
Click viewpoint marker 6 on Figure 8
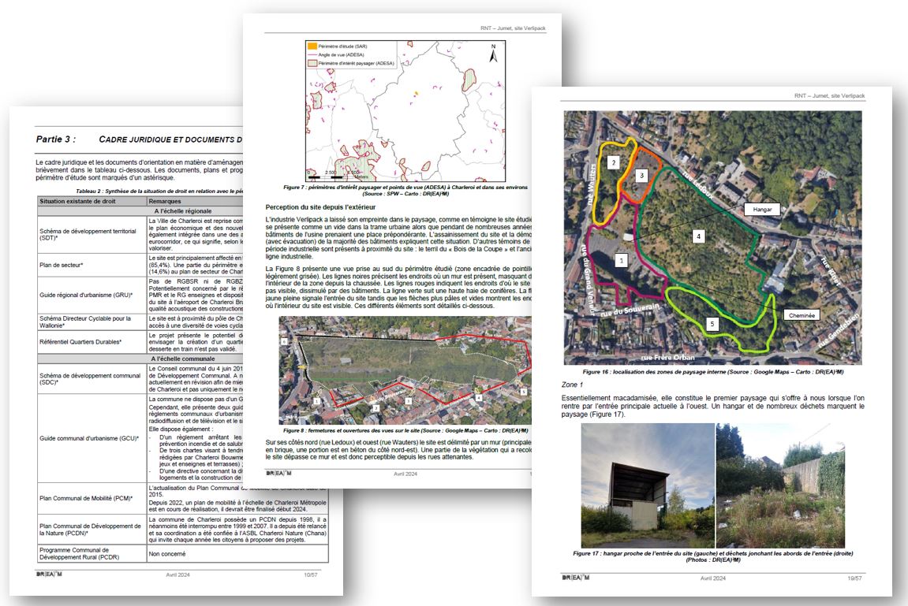pyautogui.click(x=284, y=341)
